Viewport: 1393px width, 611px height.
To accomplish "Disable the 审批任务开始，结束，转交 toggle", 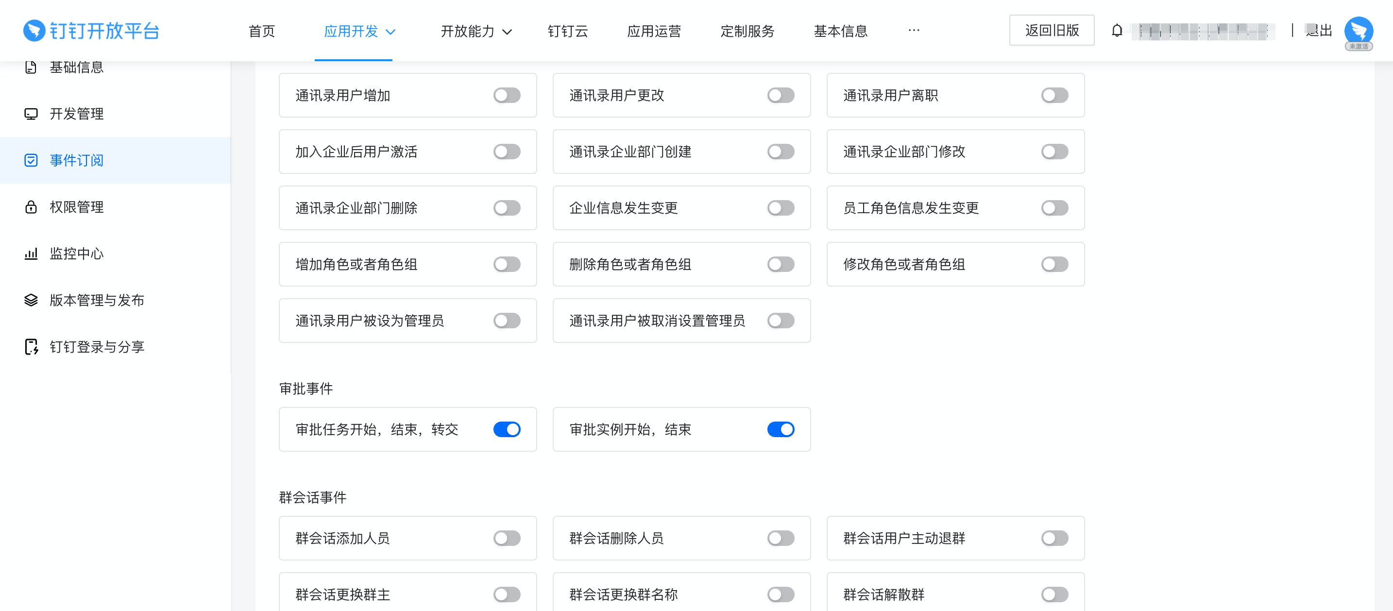I will coord(506,429).
